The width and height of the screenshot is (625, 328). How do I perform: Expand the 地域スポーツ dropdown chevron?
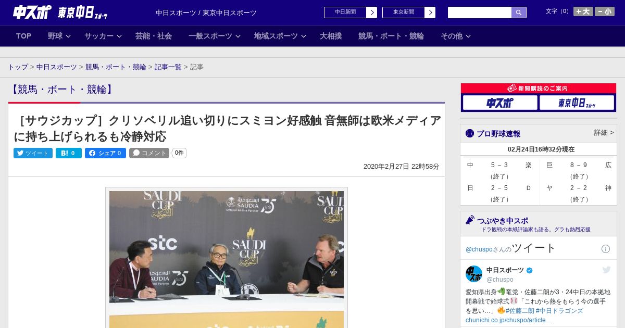pos(304,36)
